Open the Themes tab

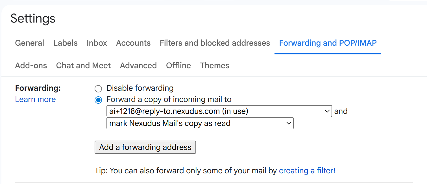tap(214, 65)
